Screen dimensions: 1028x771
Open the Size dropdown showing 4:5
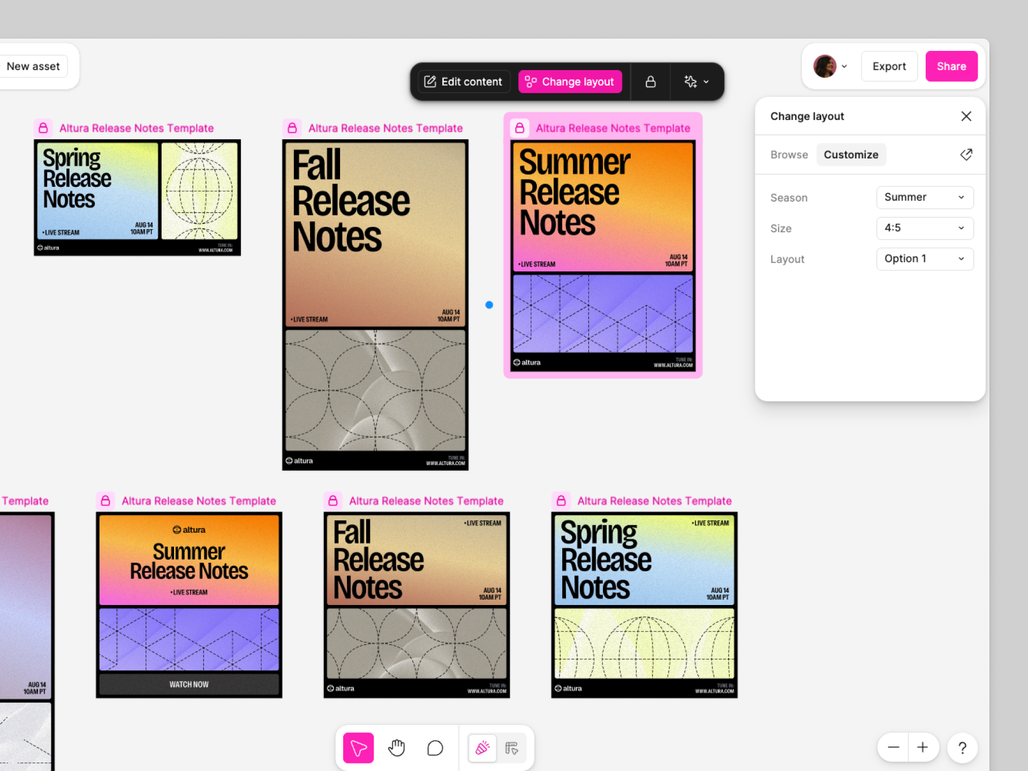click(924, 228)
